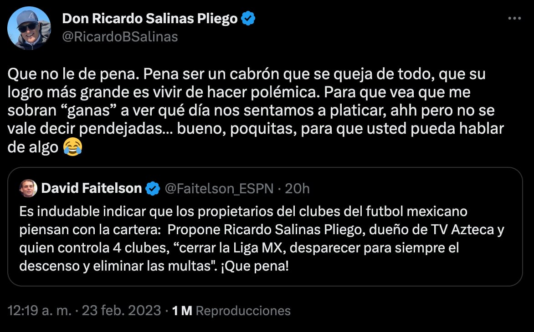Click the 12:19 a. m. tweet timestamp
This screenshot has height=332, width=534.
click(x=84, y=311)
